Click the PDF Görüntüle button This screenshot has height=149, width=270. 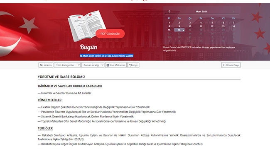[x=110, y=34]
